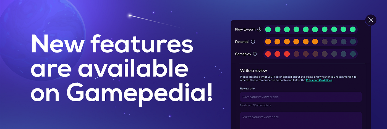This screenshot has height=129, width=387.
Task: Select the third red Gameplay dot
Action: [287, 54]
